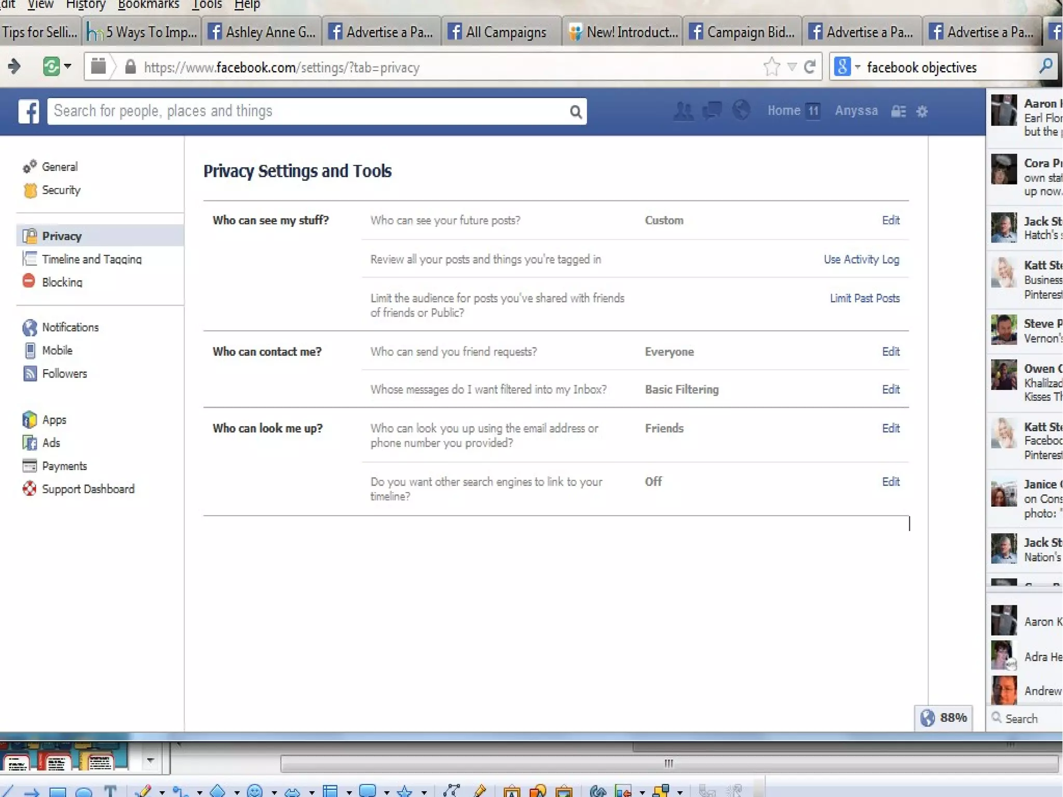
Task: Expand search engine selector dropdown
Action: click(857, 67)
